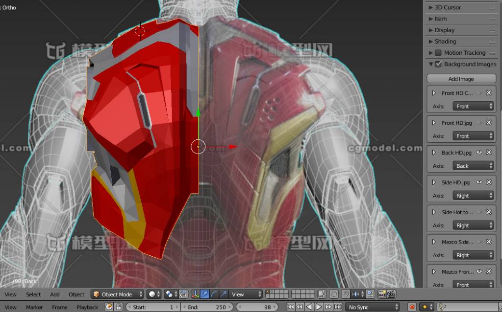Remove the Side Hot to... background image
Screen dimensions: 502x312
[x=489, y=212]
